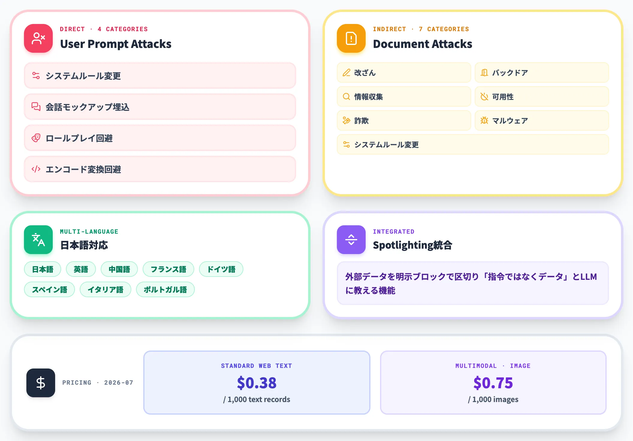The image size is (633, 441).
Task: Click the theater mask icon beside ロールプレイ回避
Action: click(36, 138)
